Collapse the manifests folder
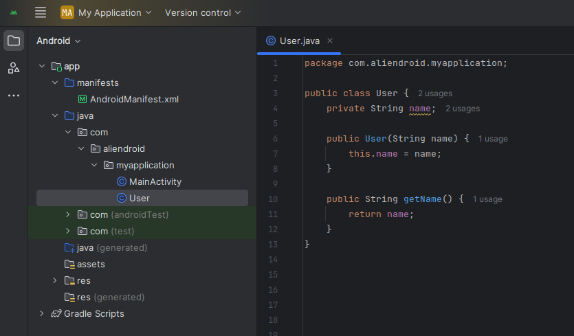The height and width of the screenshot is (336, 574). 55,82
